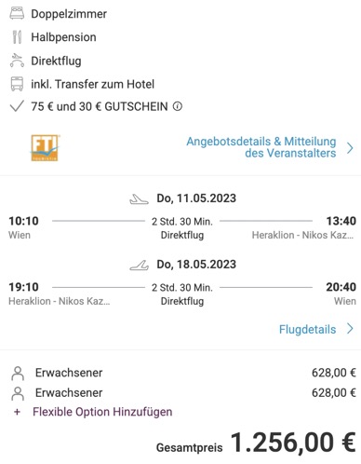This screenshot has width=361, height=464.
Task: Click the plane-and-car icon beside Direktflug
Action: click(17, 61)
